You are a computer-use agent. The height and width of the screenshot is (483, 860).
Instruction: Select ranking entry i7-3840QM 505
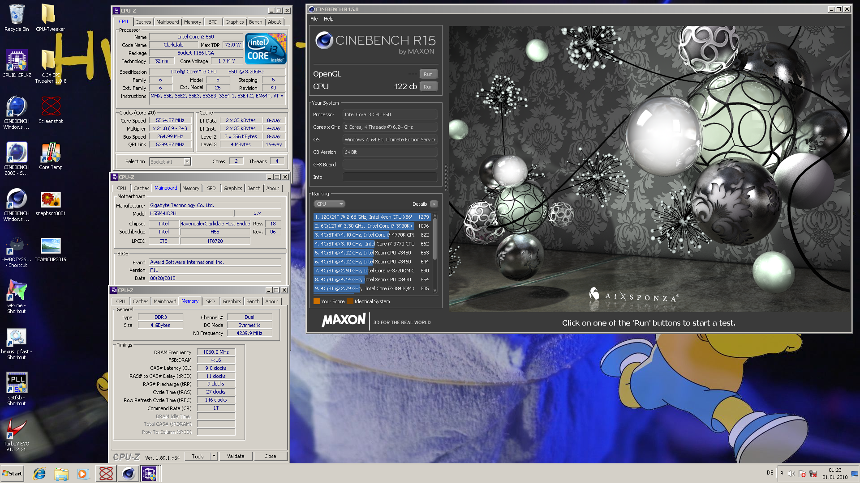(372, 288)
